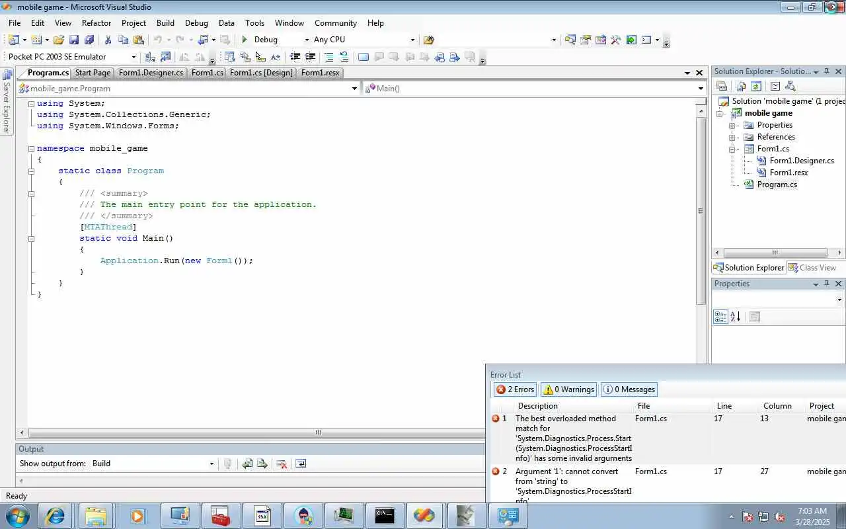This screenshot has width=846, height=529.
Task: Save the current file with the Save icon
Action: [74, 40]
